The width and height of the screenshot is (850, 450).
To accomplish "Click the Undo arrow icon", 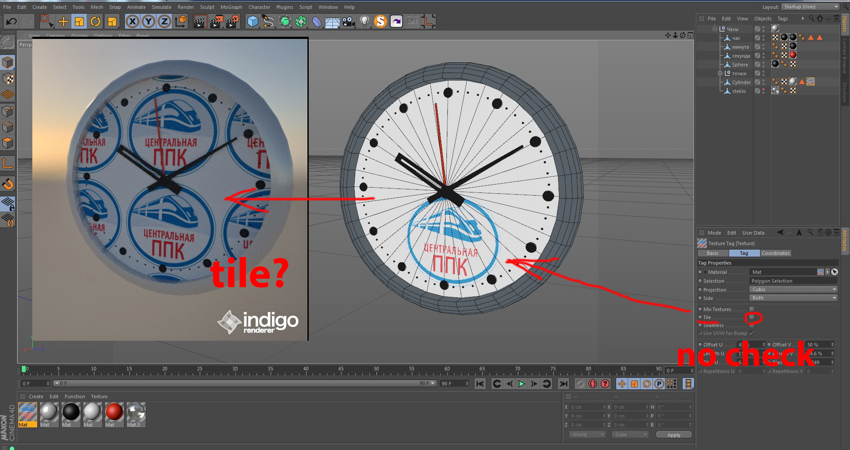I will [x=12, y=21].
